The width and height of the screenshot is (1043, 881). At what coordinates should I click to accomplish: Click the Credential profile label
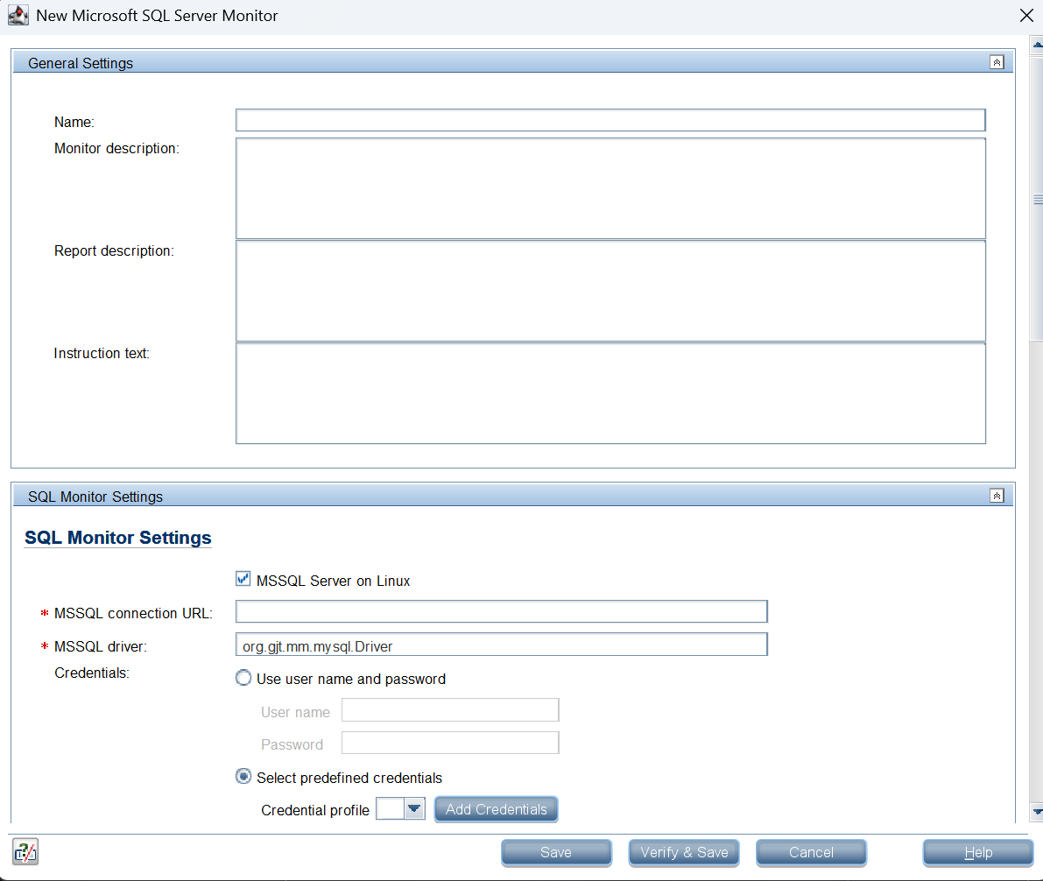coord(314,810)
